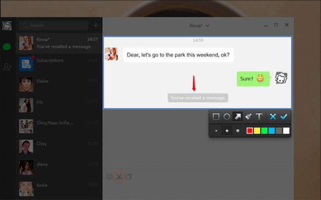
Task: Open the Subscriptions conversation
Action: point(59,64)
